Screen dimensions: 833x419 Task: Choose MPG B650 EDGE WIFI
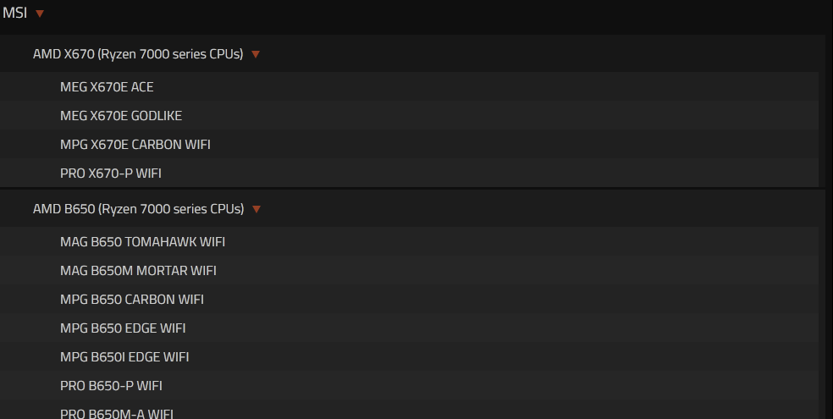[123, 328]
